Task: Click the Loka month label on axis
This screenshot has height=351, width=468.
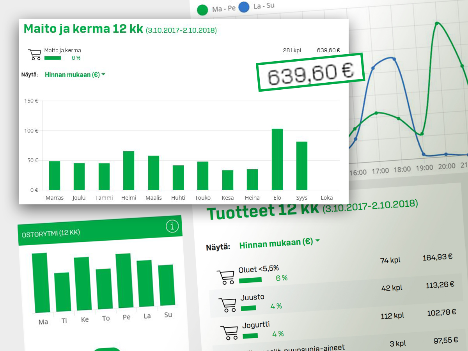Action: pos(326,198)
